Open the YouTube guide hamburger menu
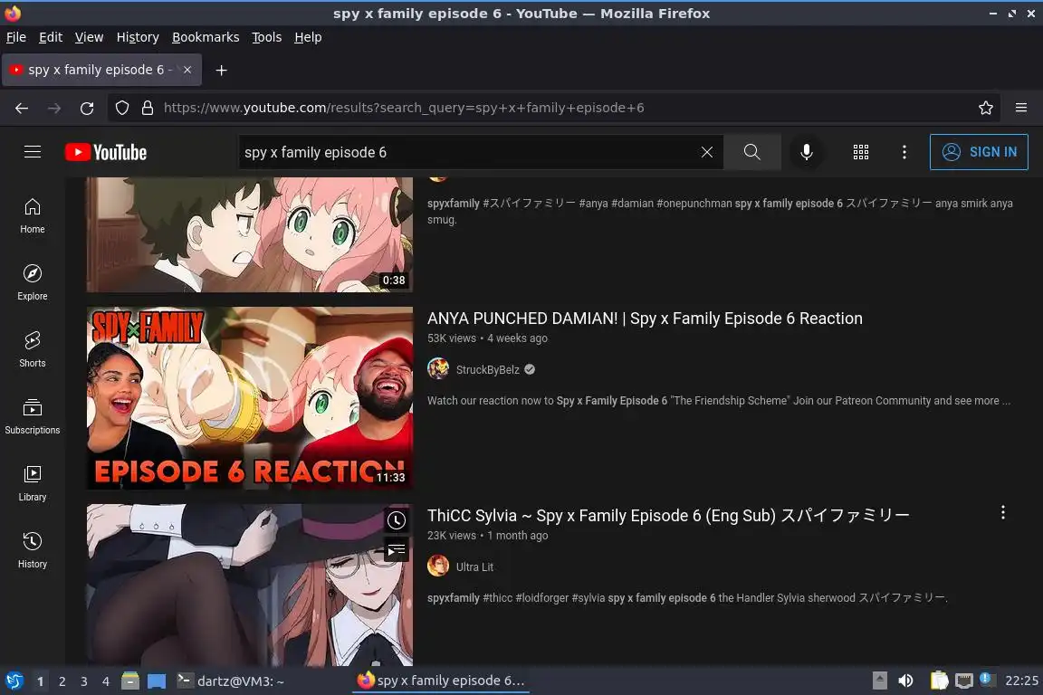This screenshot has width=1043, height=695. point(32,152)
